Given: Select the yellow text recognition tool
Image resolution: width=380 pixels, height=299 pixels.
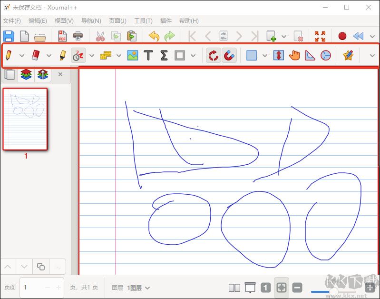Looking at the screenshot, I should click(x=106, y=55).
